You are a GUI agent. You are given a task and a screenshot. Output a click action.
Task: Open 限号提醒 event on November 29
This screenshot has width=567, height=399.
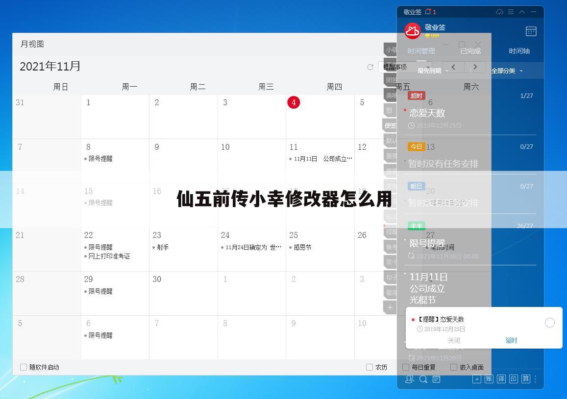pos(99,291)
